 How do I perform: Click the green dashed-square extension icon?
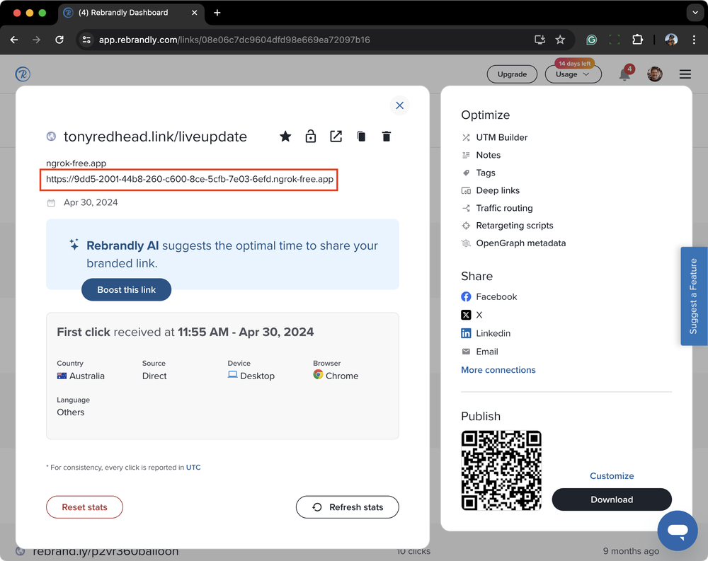point(614,40)
